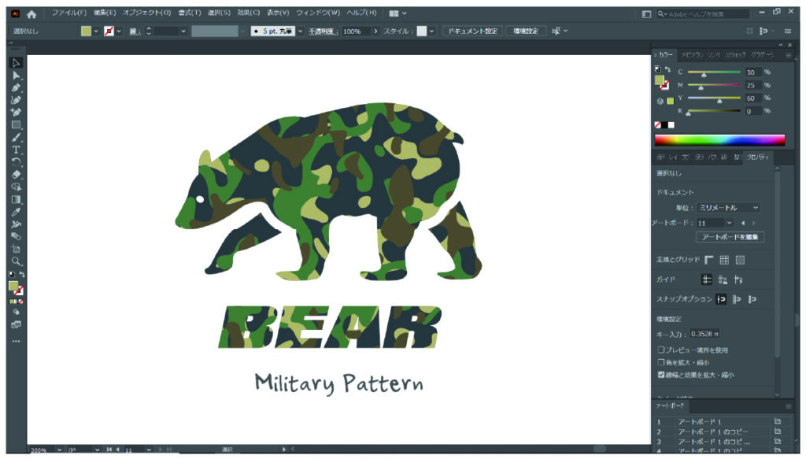Screen dimensions: 806x459
Task: Click the キー入力 0.3528 input field
Action: (x=704, y=334)
